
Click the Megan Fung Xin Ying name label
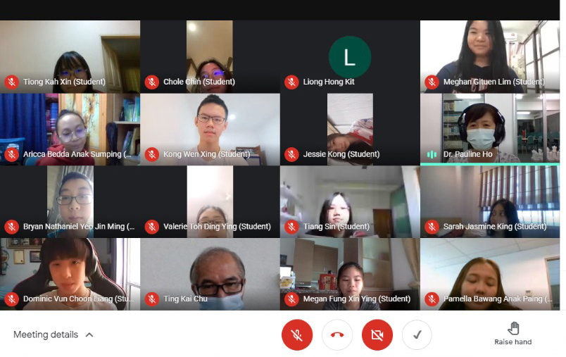pos(357,299)
